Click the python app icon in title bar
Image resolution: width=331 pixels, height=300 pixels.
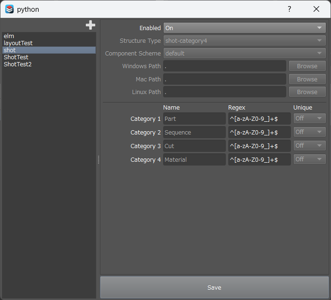(x=9, y=9)
